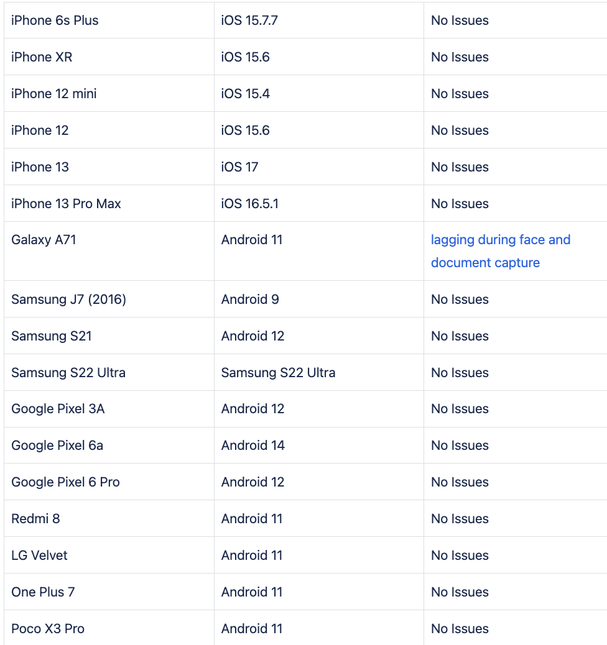Select the One Plus 7 cell
The image size is (607, 645).
click(x=109, y=592)
